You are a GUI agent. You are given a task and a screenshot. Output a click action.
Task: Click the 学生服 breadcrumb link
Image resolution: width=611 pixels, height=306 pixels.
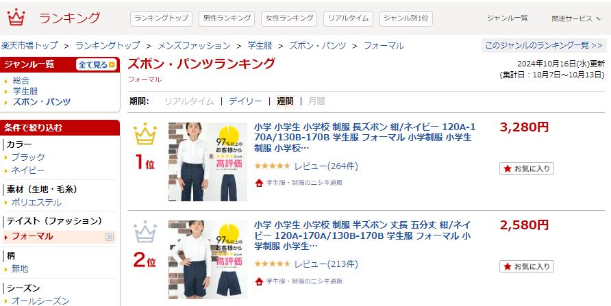click(x=260, y=46)
